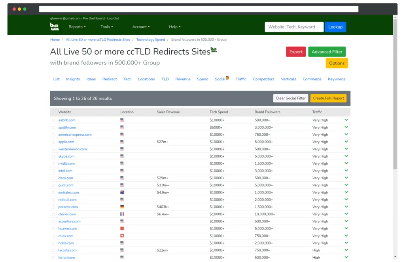Click the Website, Tech, Keyword search field

tap(294, 27)
